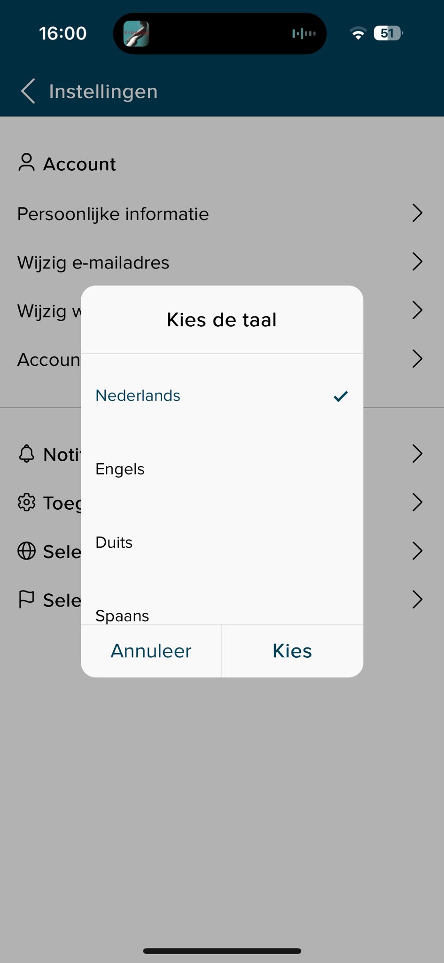444x963 pixels.
Task: Select Engels as the language
Action: (x=120, y=469)
